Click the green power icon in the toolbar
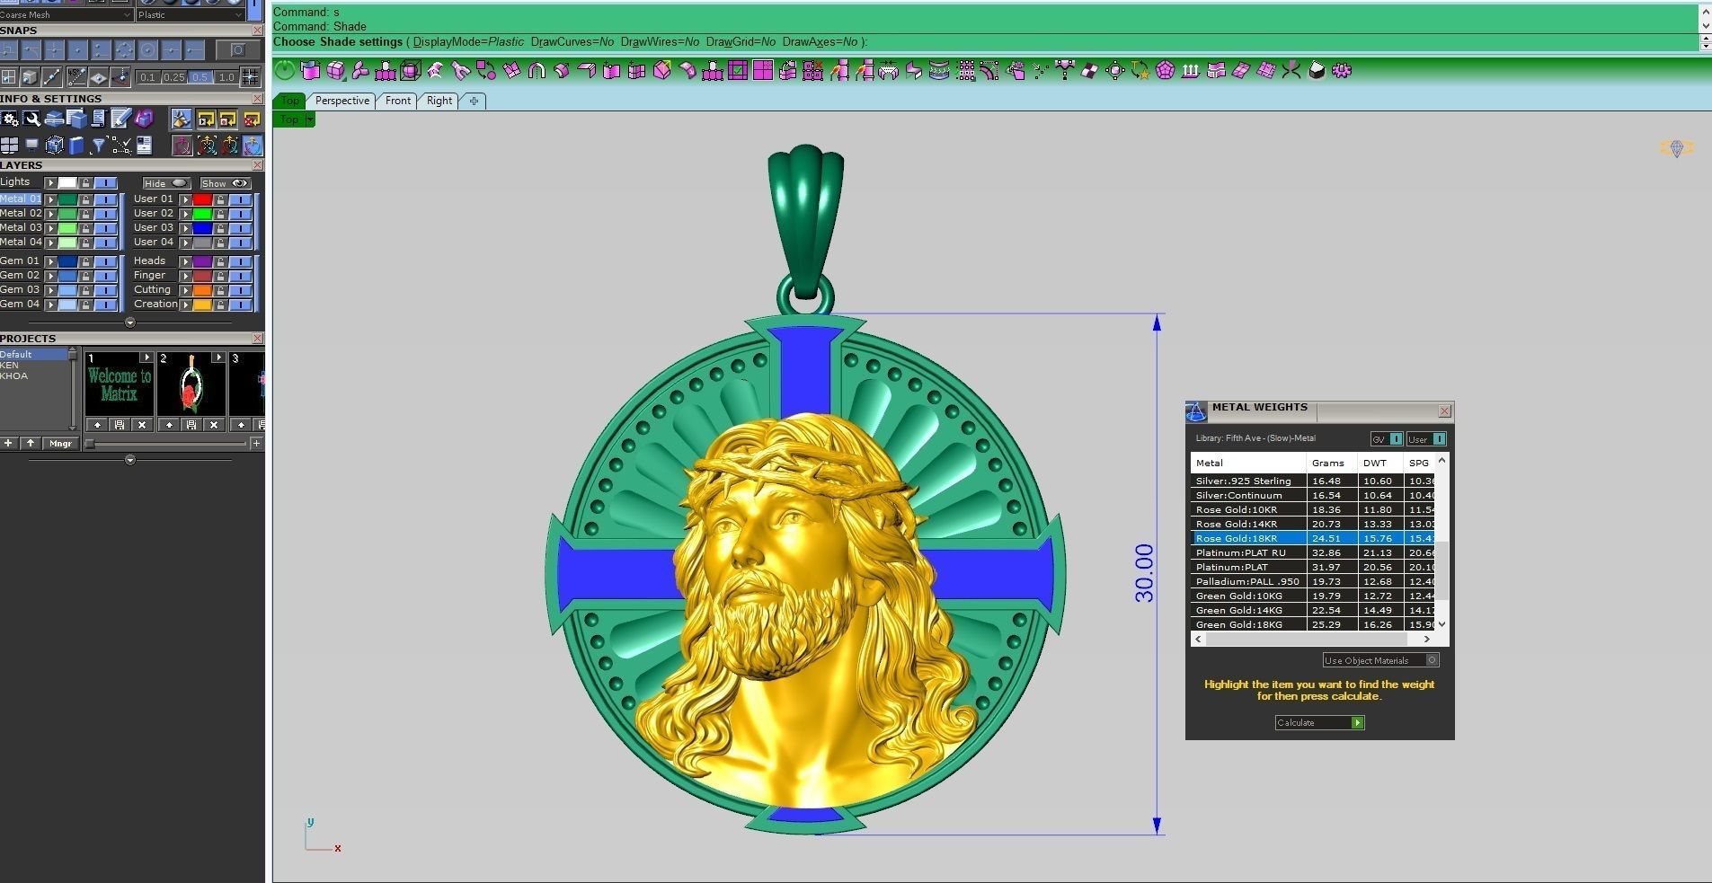 pos(285,70)
